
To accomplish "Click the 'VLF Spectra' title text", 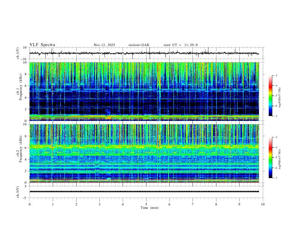I will pos(42,45).
